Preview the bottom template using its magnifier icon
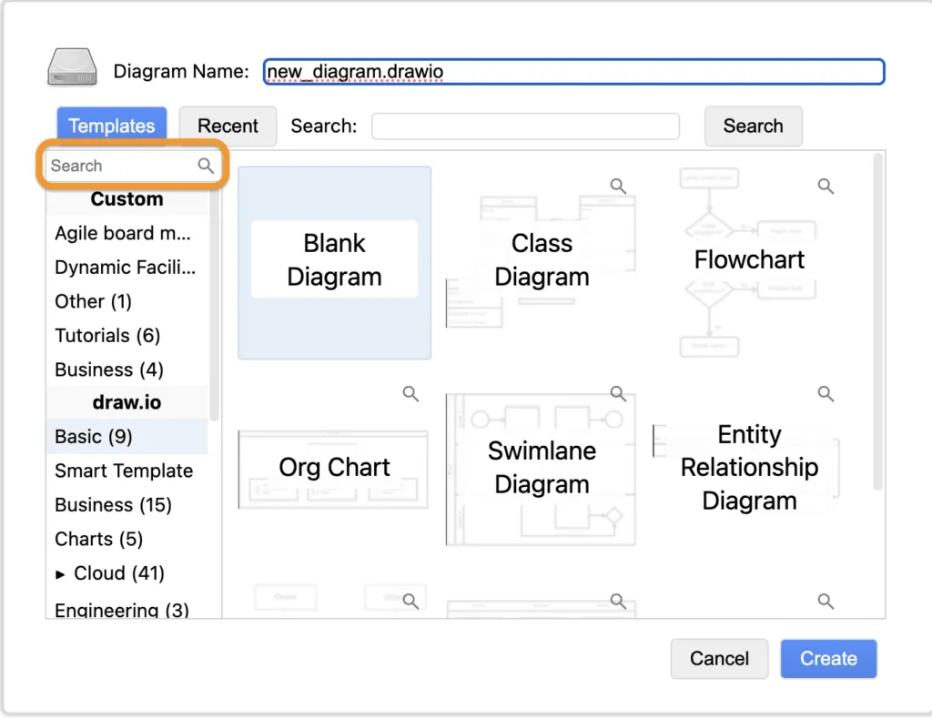 pos(618,602)
